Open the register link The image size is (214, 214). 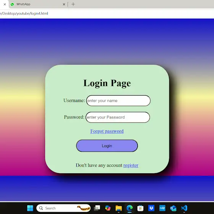[131, 165]
